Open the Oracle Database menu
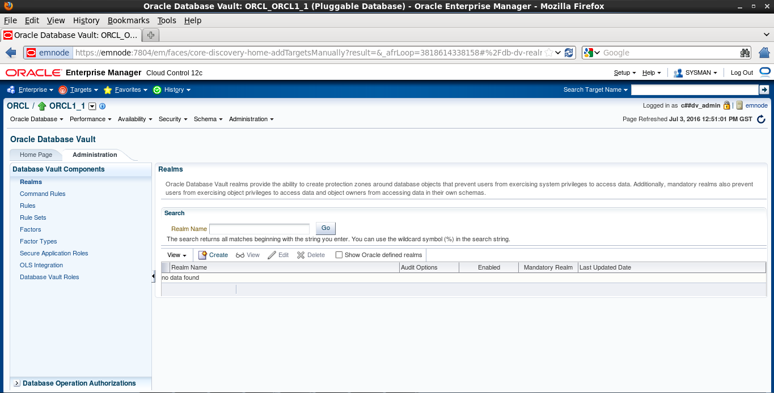The image size is (774, 393). [37, 119]
